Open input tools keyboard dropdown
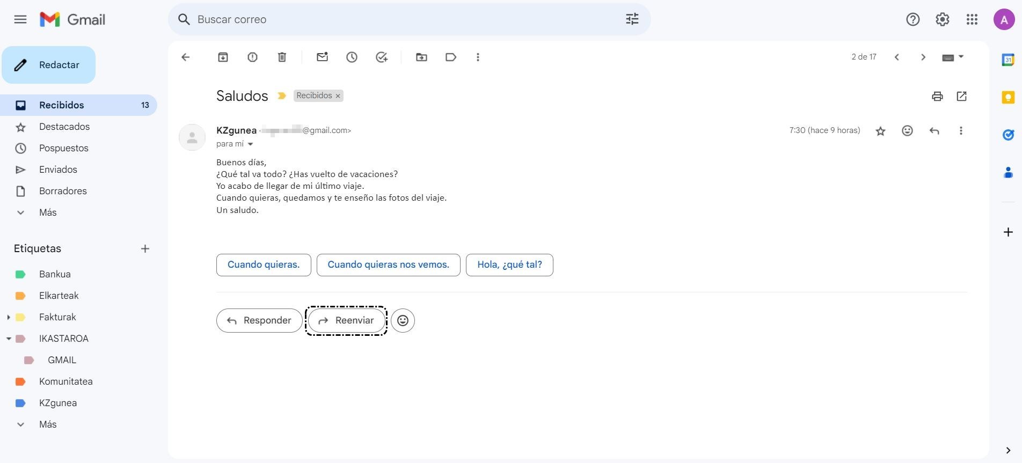This screenshot has height=463, width=1022. pos(953,57)
